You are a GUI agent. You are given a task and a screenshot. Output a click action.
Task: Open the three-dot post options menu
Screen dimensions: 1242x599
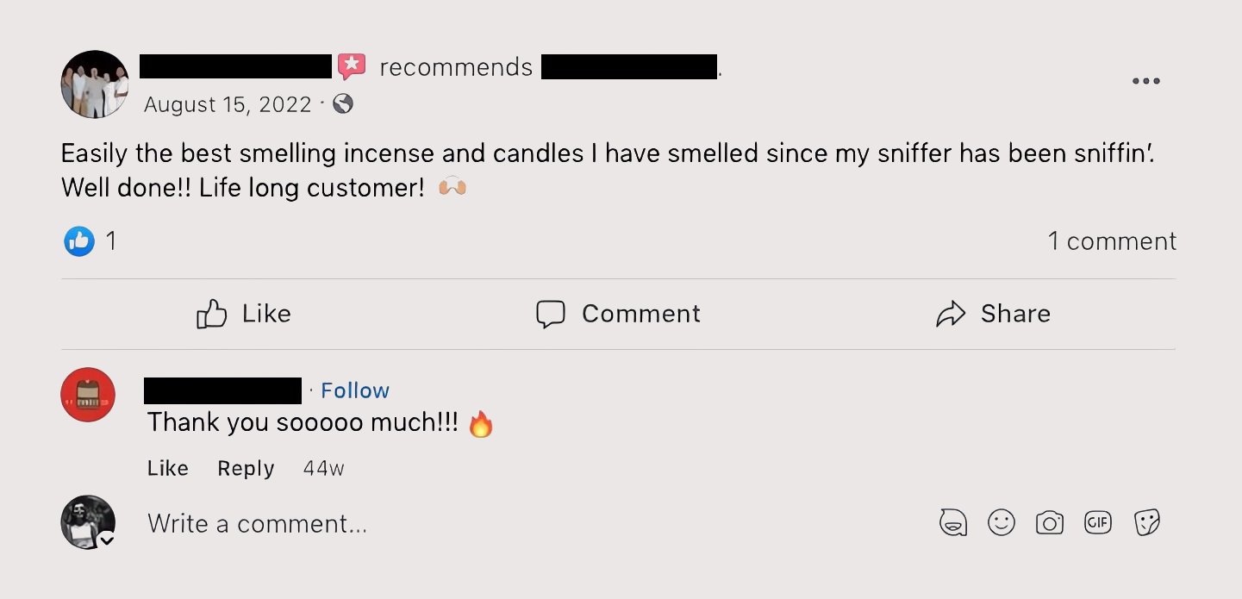[1145, 82]
